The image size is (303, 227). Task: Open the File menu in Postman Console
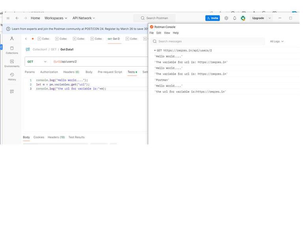151,33
